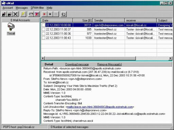Click the POP3 host pop3.tiscali.cz status text
174x130 pixels.
(19, 127)
